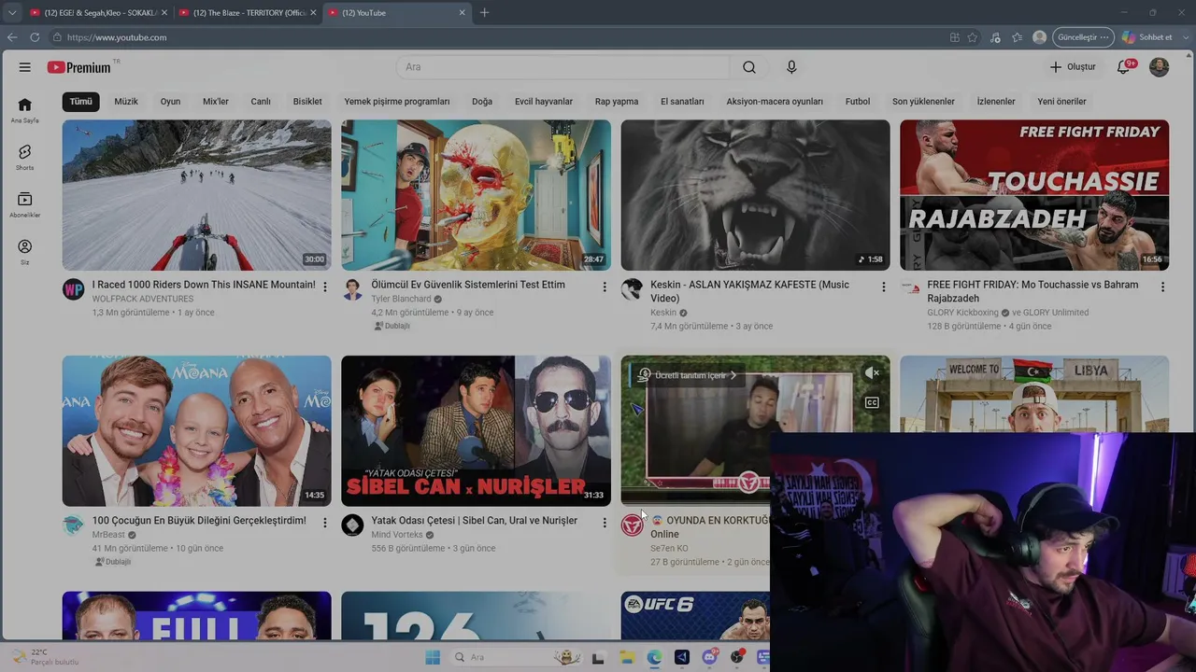Open File Explorer from the taskbar

(626, 657)
